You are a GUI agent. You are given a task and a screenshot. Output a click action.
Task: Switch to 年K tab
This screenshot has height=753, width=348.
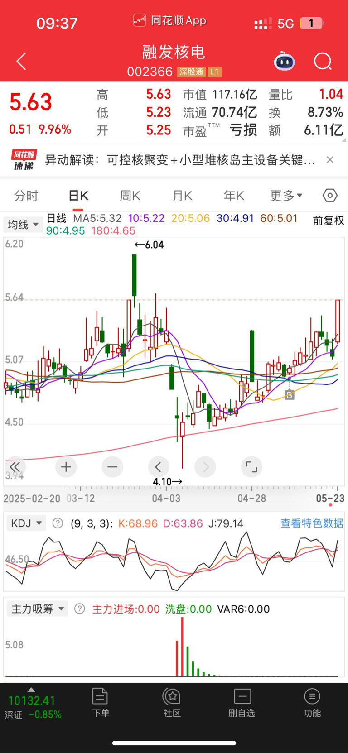click(x=234, y=196)
